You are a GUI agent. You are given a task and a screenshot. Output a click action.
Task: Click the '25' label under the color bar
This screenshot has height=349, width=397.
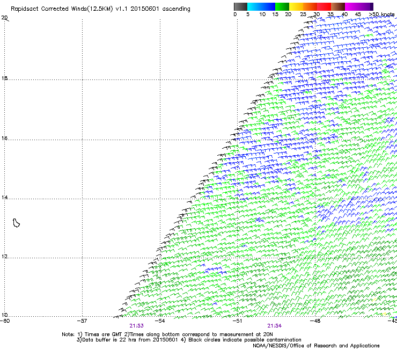point(303,14)
